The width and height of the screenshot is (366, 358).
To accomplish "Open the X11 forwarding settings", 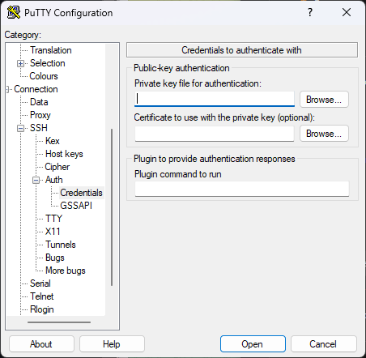I will pyautogui.click(x=53, y=232).
